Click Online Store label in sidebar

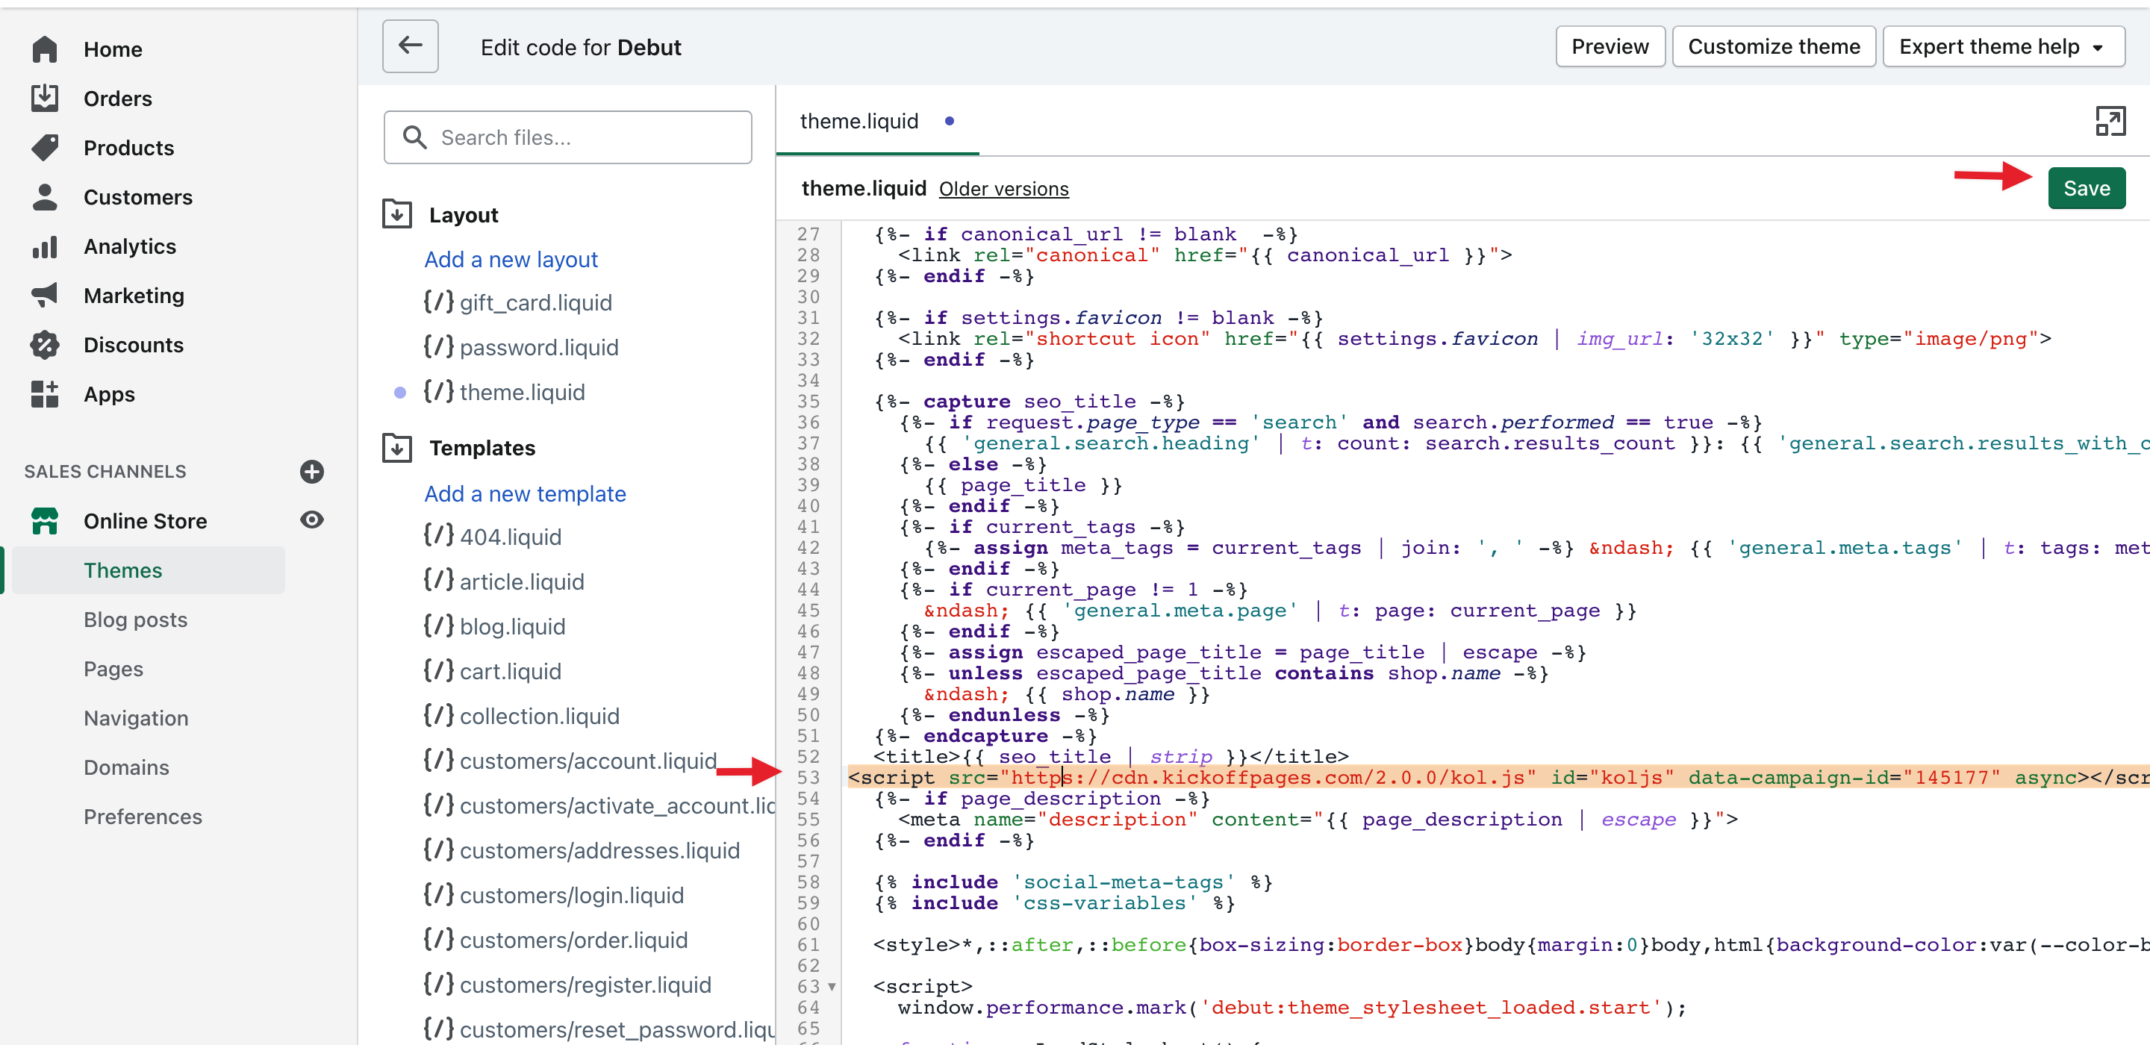coord(146,521)
